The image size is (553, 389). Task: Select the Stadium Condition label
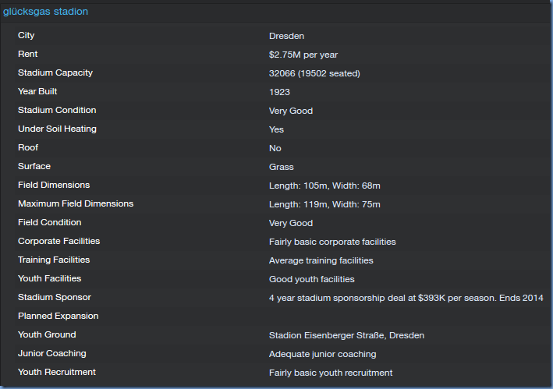pos(57,110)
